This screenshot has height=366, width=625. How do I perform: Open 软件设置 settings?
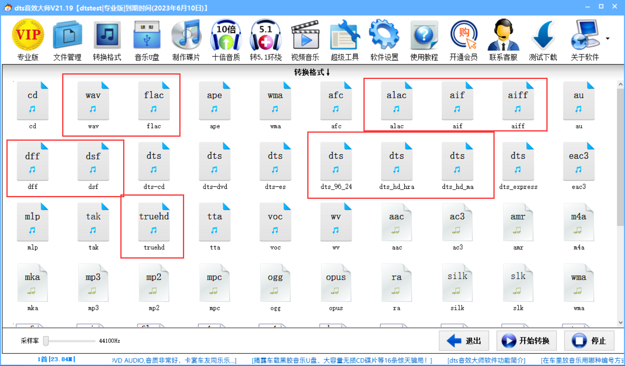click(x=384, y=40)
